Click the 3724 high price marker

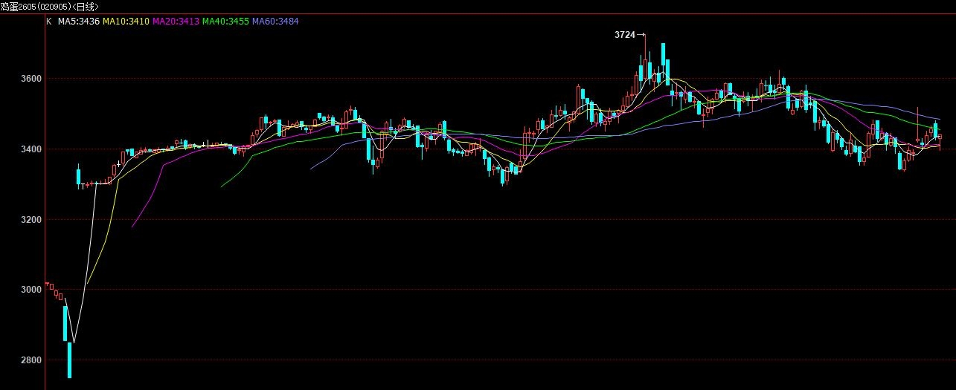[625, 35]
